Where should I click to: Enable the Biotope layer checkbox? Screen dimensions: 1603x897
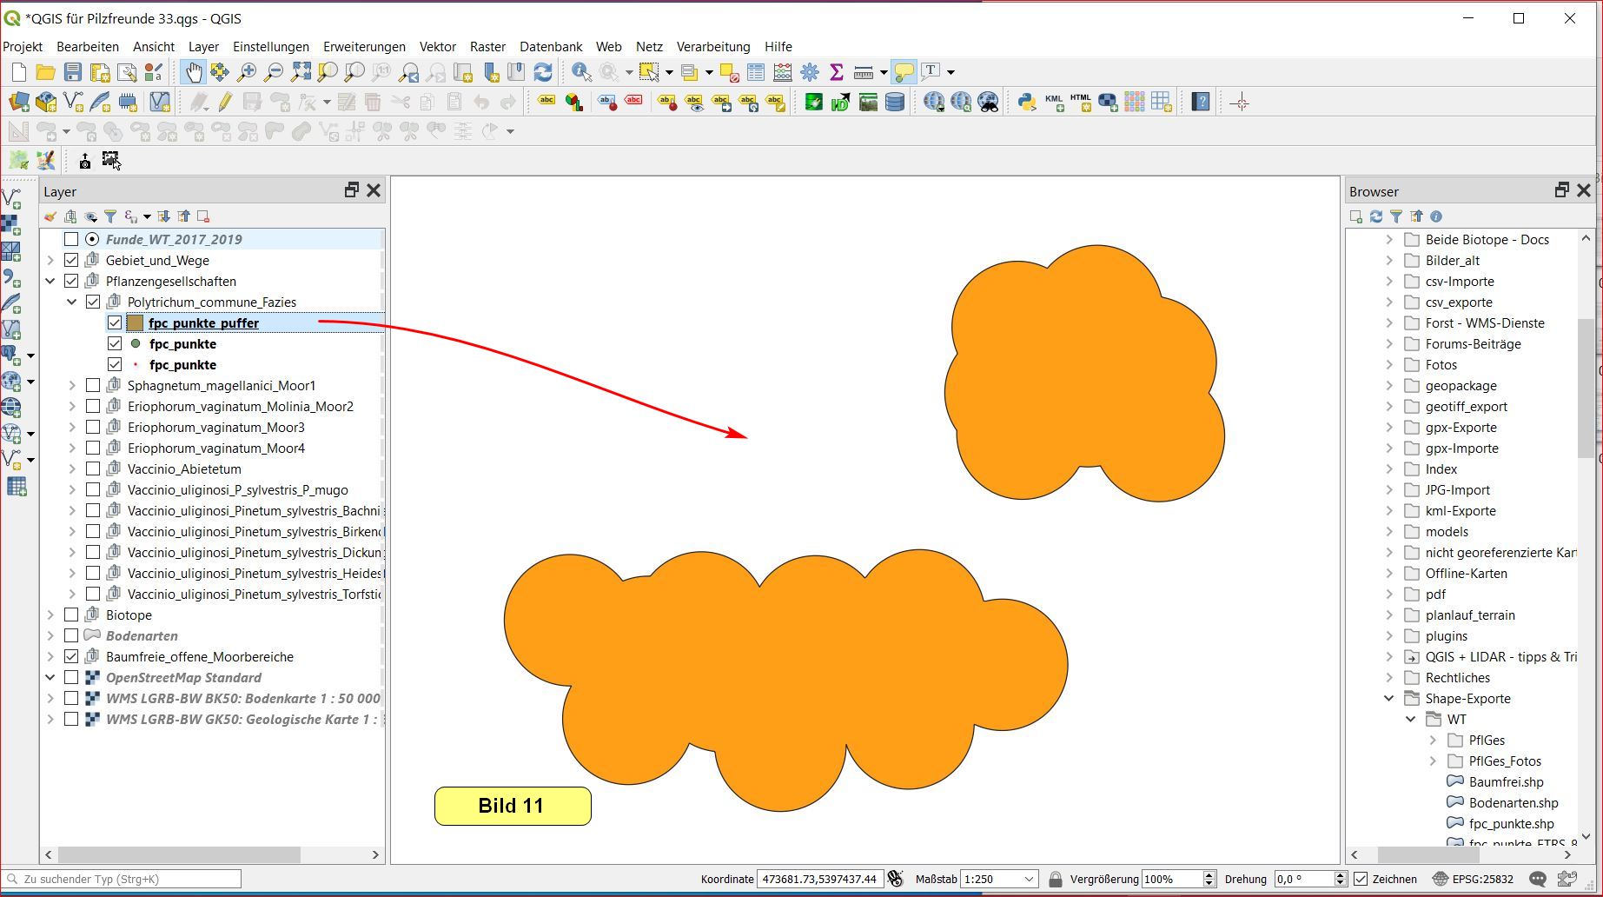point(72,615)
